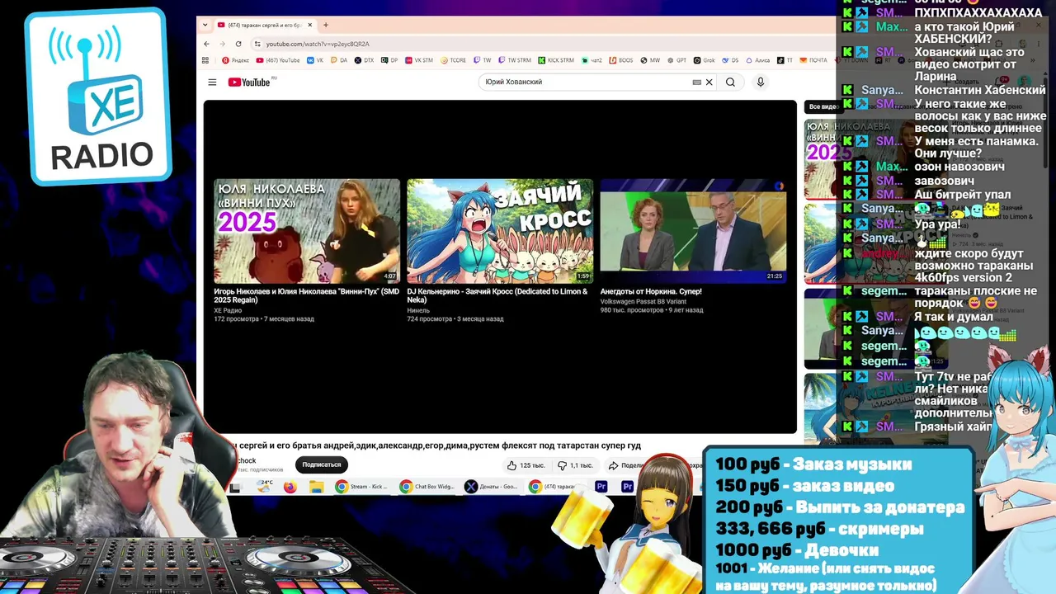Open the TW STRM bookmark

tap(515, 60)
